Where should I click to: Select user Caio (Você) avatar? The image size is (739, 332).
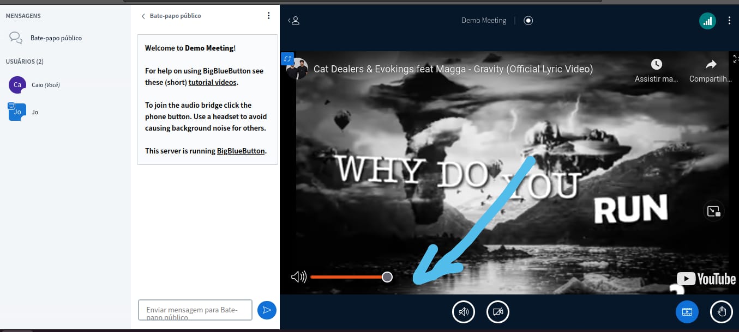click(17, 85)
